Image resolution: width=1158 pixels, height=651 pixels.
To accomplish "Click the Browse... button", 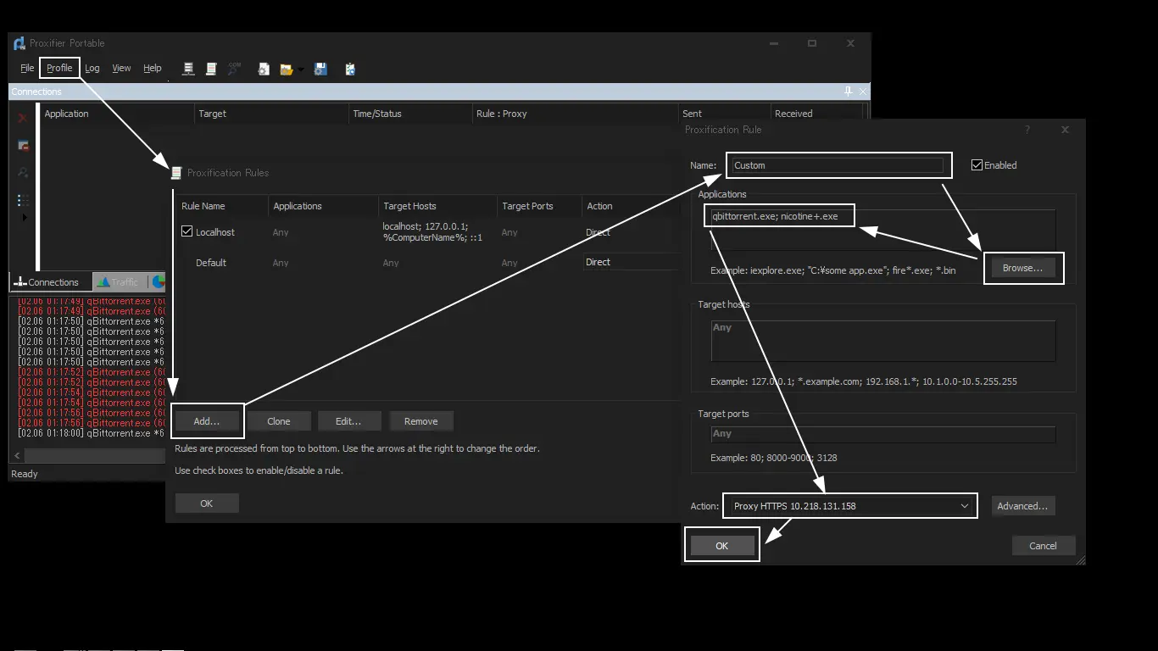I will point(1023,268).
